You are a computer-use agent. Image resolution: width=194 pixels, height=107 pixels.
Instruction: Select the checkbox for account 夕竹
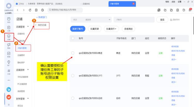point(73,76)
